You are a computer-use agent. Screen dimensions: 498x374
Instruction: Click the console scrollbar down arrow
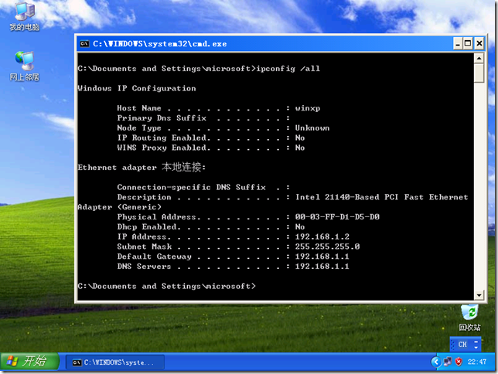[479, 295]
